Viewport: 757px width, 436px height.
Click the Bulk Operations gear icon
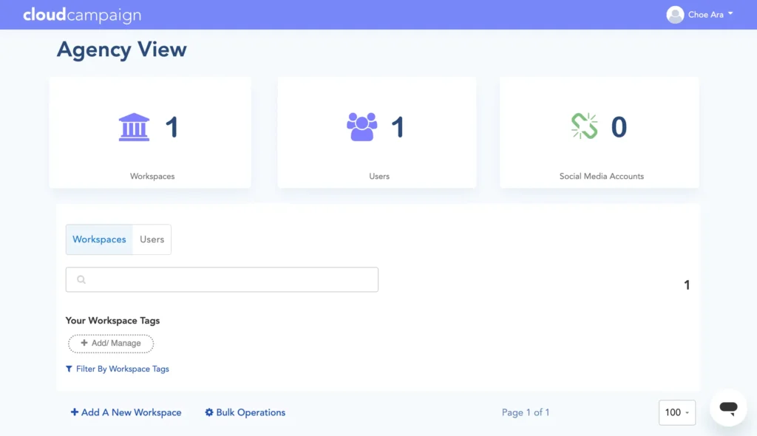click(209, 412)
